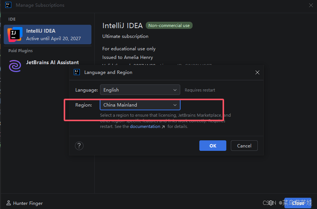This screenshot has height=209, width=317.
Task: Click the Hunter Finger account name
Action: 28,203
